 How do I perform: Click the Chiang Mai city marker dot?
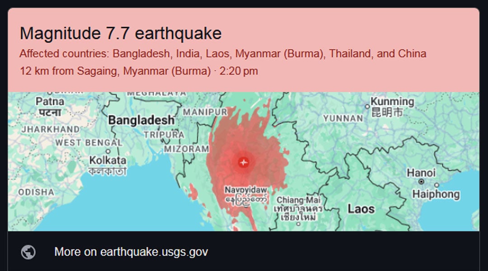298,224
